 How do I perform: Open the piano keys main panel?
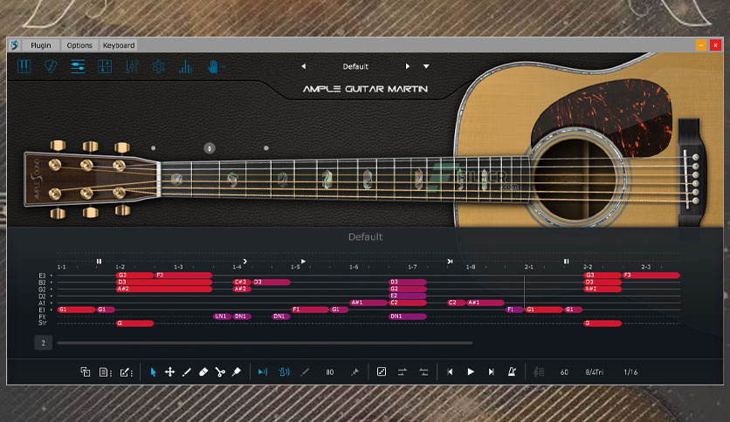pos(24,66)
